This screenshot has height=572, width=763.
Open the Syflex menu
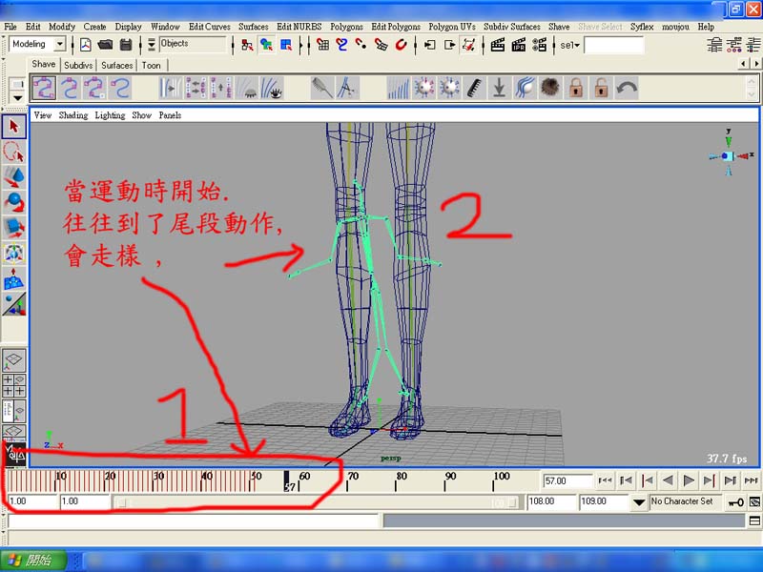[x=641, y=27]
